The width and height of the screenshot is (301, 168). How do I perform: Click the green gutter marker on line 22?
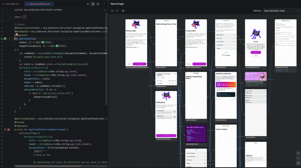tap(5, 39)
